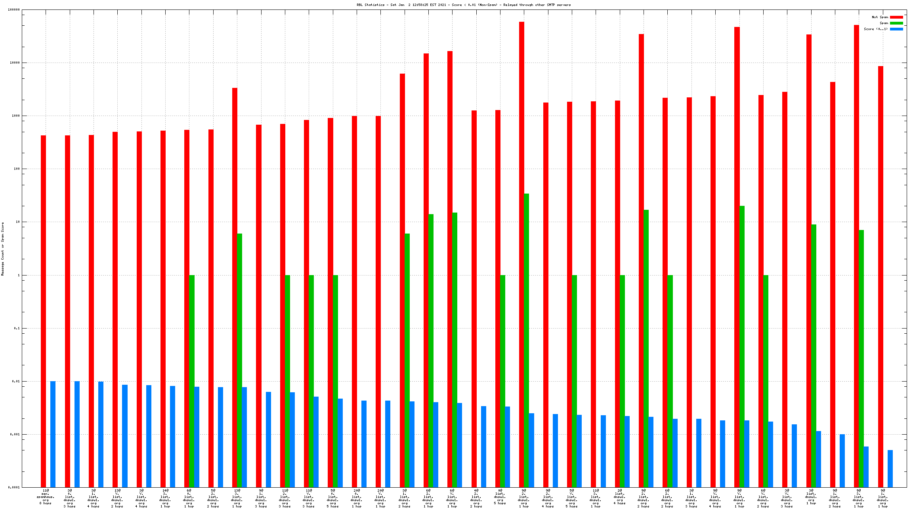
Task: Click the first blue bar above zen.spamhaus.org
Action: coord(53,433)
